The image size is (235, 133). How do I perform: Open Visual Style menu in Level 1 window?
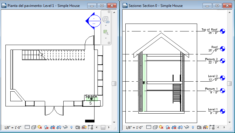pos(34,127)
